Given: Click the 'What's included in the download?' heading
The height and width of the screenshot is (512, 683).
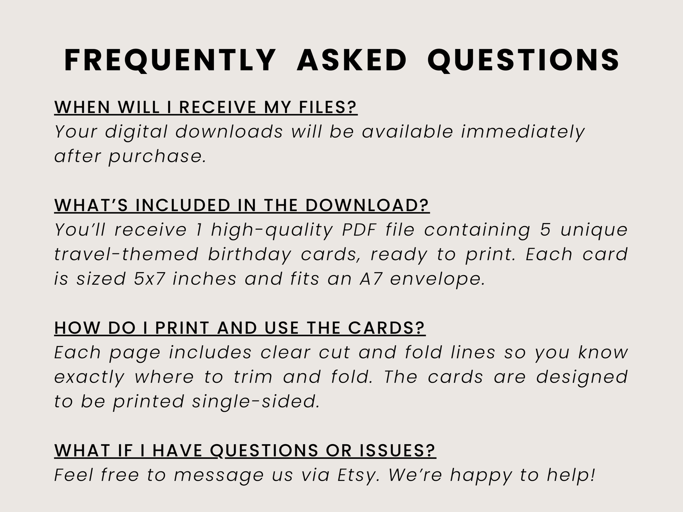Looking at the screenshot, I should tap(242, 205).
